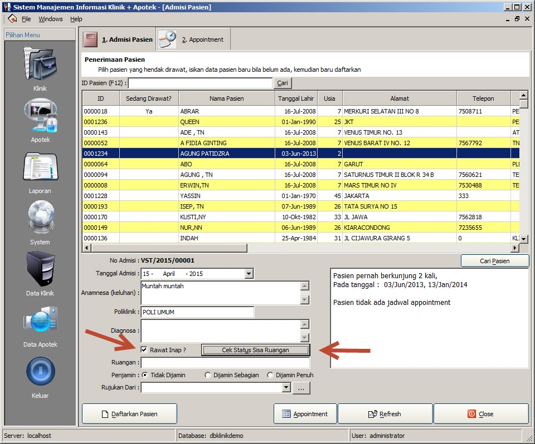
Task: Select patient row A FIDIA GINTING
Action: pyautogui.click(x=301, y=143)
